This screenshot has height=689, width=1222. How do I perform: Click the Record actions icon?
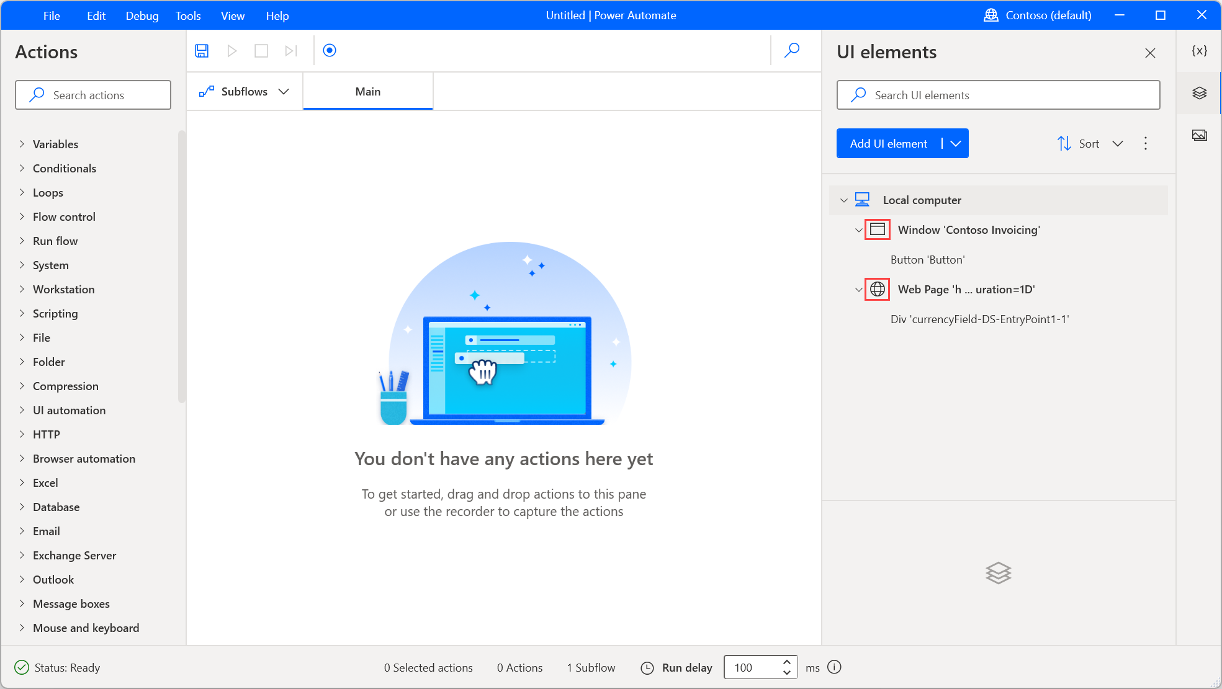point(330,50)
